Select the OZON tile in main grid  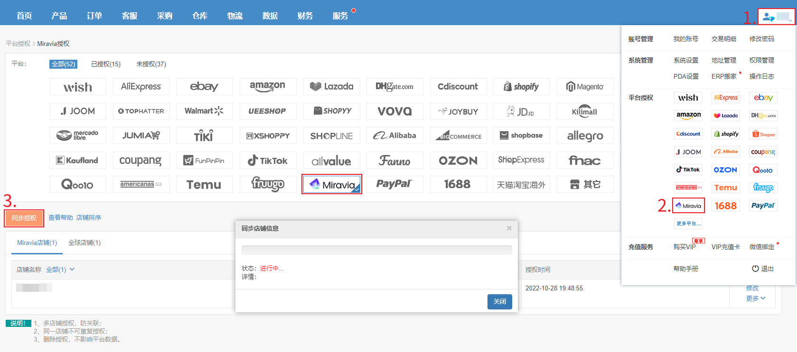click(x=458, y=160)
